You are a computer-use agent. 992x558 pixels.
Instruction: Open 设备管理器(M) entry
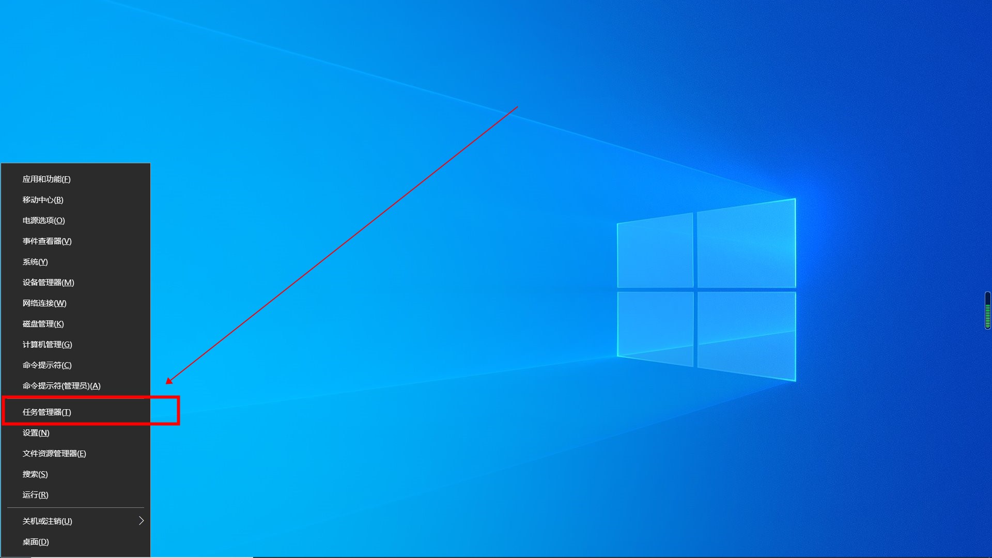point(48,283)
